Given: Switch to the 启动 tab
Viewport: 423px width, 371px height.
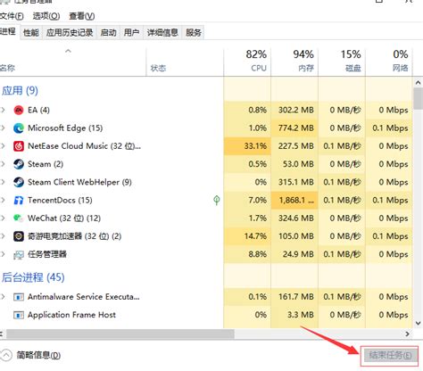Looking at the screenshot, I should point(108,32).
